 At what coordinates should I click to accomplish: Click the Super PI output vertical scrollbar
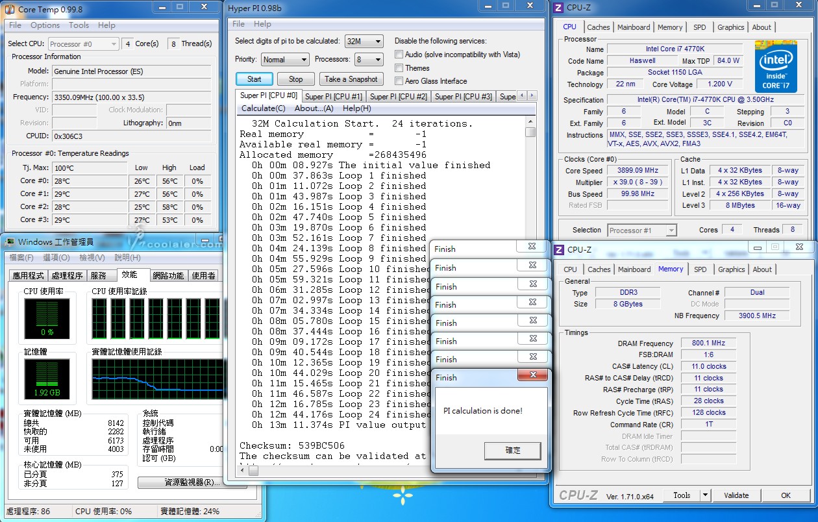(530, 290)
